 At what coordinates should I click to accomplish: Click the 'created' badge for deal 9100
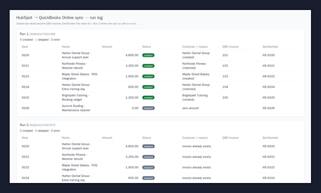[148, 55]
